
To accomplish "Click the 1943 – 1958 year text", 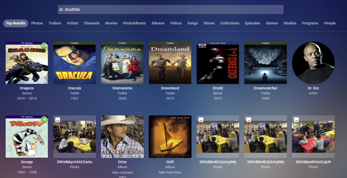I will click(x=27, y=172).
